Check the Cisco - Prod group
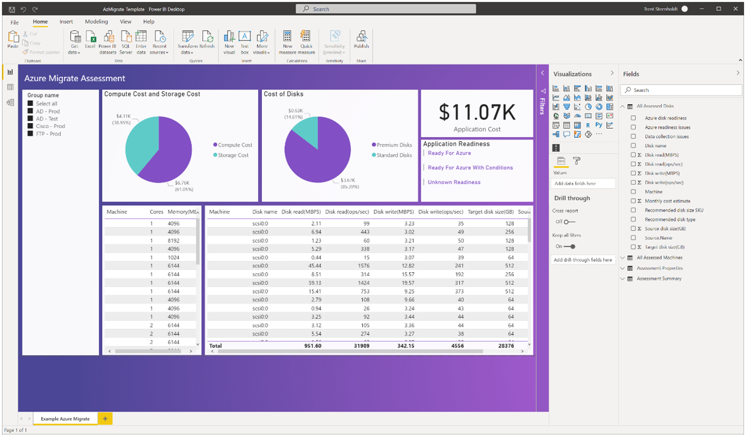The width and height of the screenshot is (746, 437). 30,126
